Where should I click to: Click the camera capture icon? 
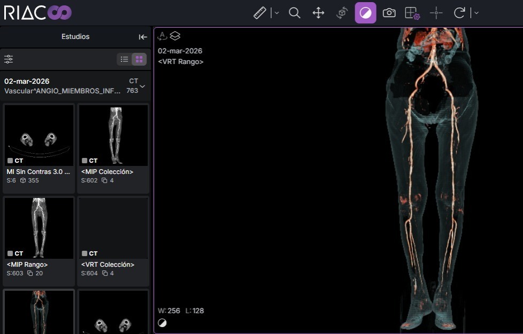coord(389,13)
